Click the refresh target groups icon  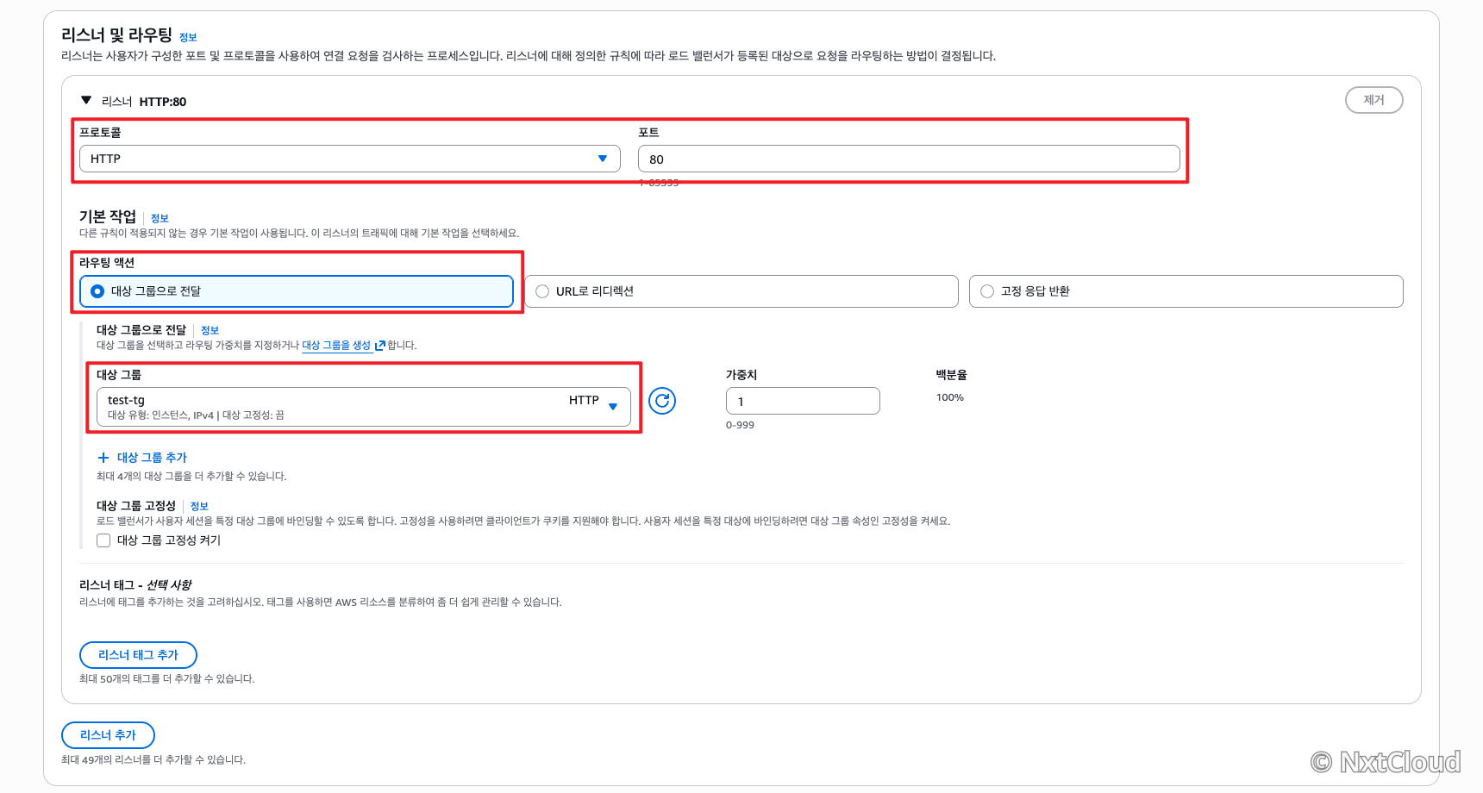[662, 401]
